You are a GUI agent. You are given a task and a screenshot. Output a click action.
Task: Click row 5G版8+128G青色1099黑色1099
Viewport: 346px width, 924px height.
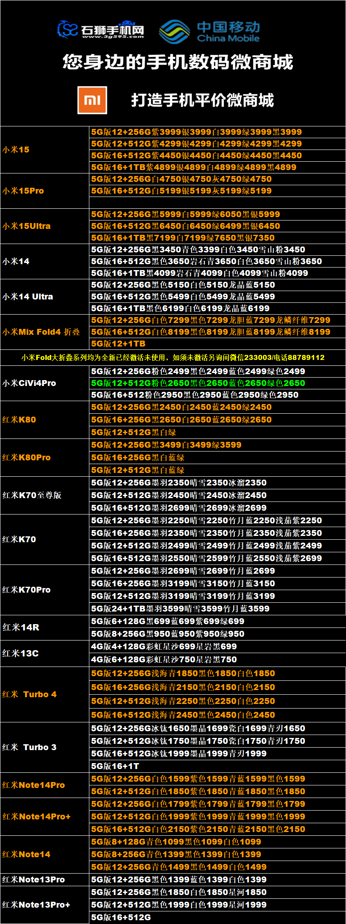click(217, 842)
